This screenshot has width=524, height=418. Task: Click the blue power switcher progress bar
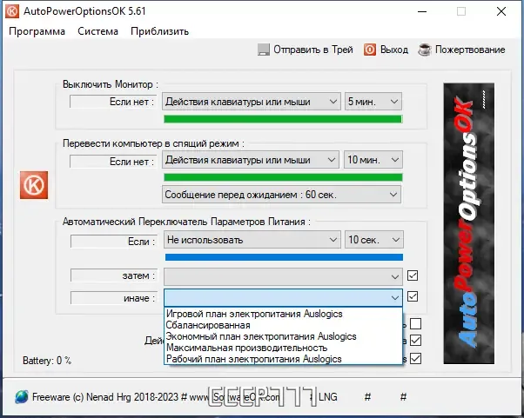[x=284, y=257]
